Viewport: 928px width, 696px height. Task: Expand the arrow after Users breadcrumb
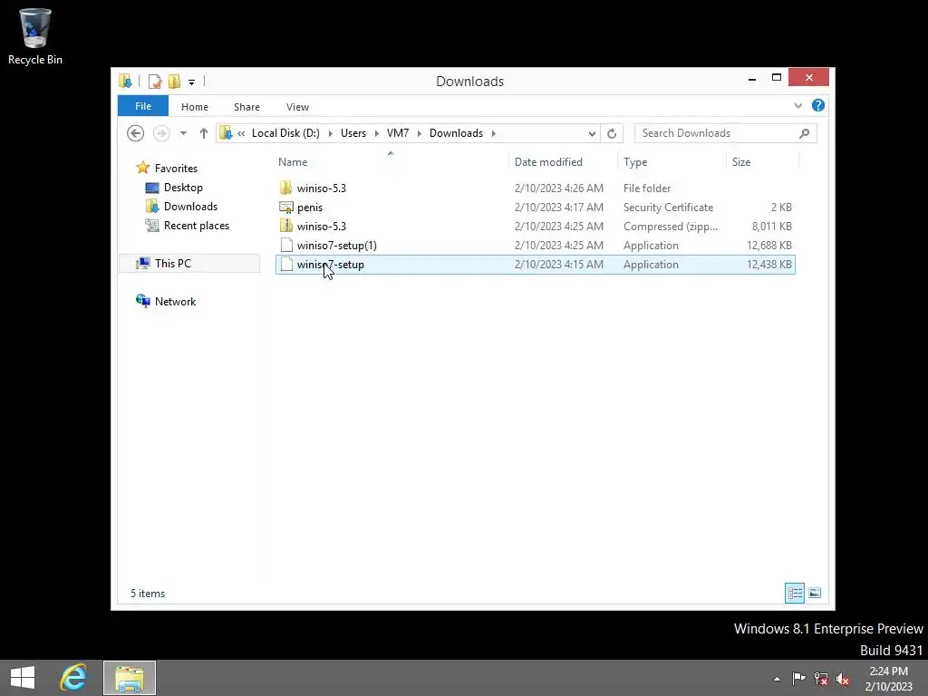[376, 133]
